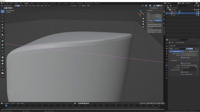
Task: Open the Material properties tab icon
Action: pos(167,78)
